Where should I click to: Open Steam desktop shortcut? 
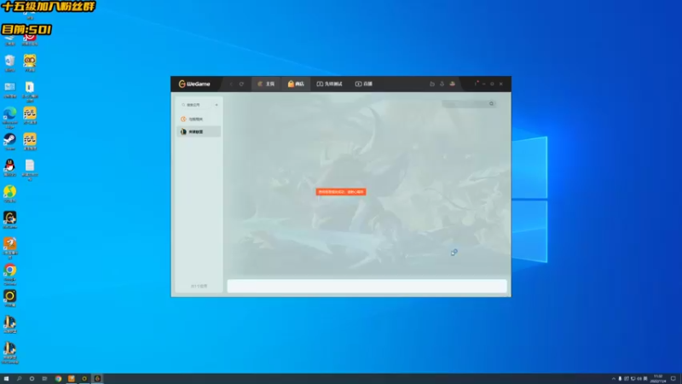9,142
